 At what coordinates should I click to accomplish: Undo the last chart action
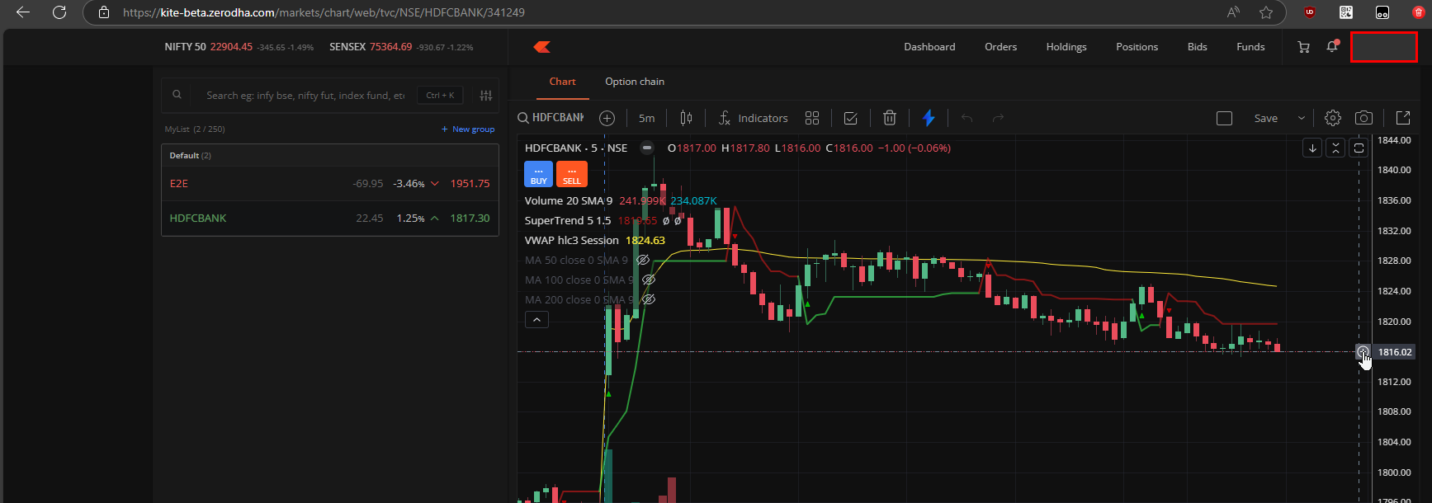tap(966, 118)
